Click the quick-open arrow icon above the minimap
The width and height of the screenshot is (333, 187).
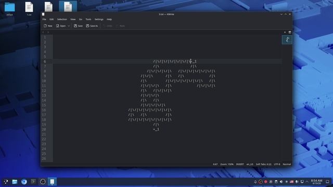(285, 32)
